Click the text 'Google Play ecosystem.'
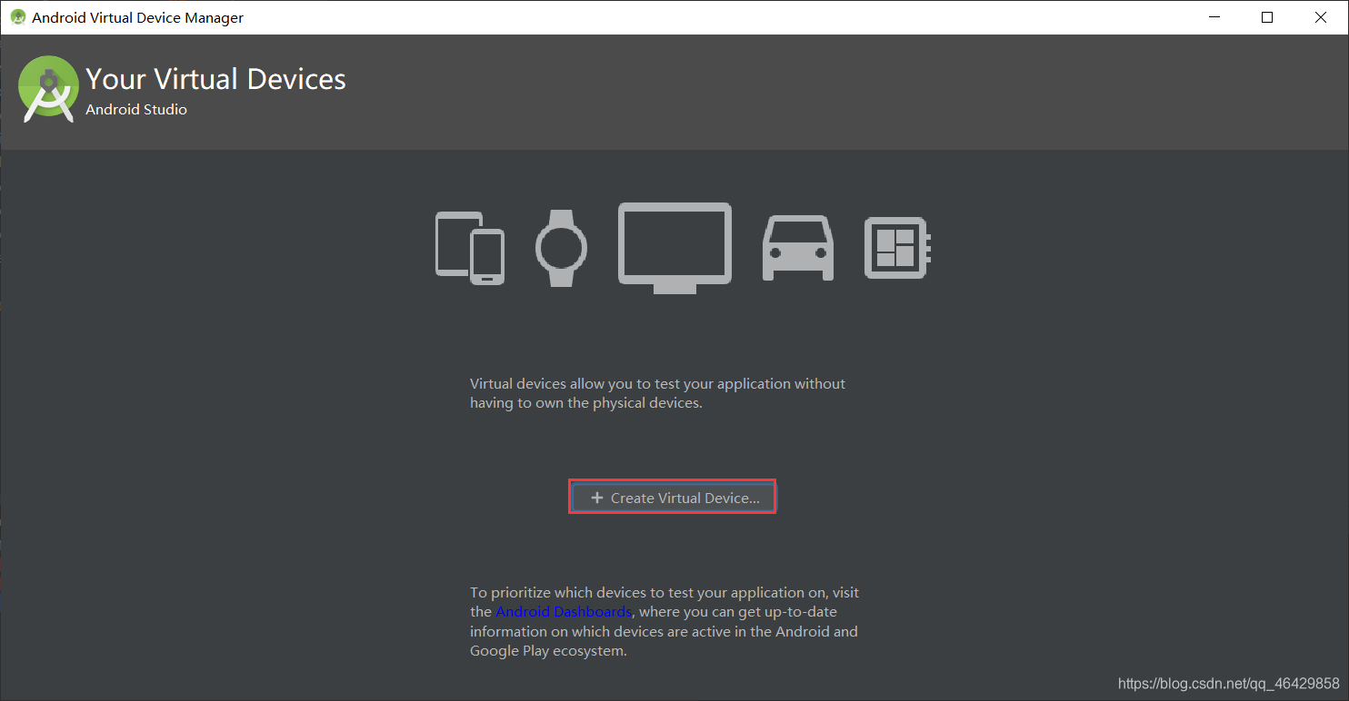Screen dimensions: 1349x701 548,651
